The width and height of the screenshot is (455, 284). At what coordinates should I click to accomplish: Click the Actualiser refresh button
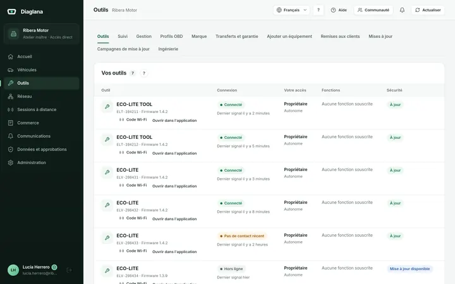click(428, 10)
